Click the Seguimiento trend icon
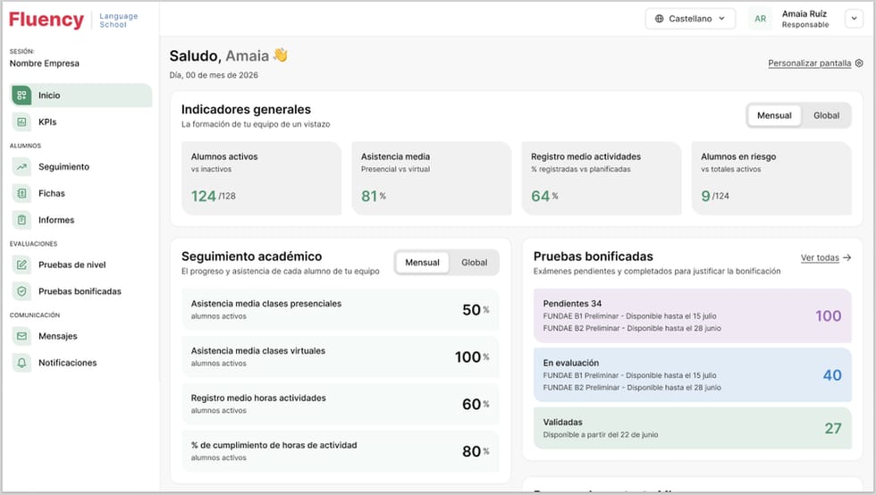Image resolution: width=876 pixels, height=495 pixels. pos(21,166)
